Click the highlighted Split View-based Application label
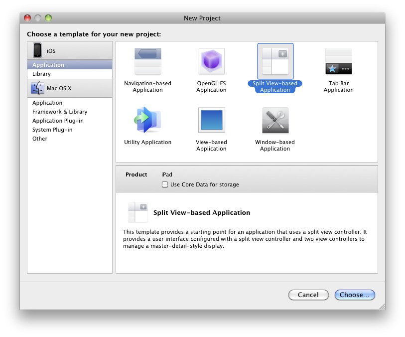The image size is (405, 337). 275,87
